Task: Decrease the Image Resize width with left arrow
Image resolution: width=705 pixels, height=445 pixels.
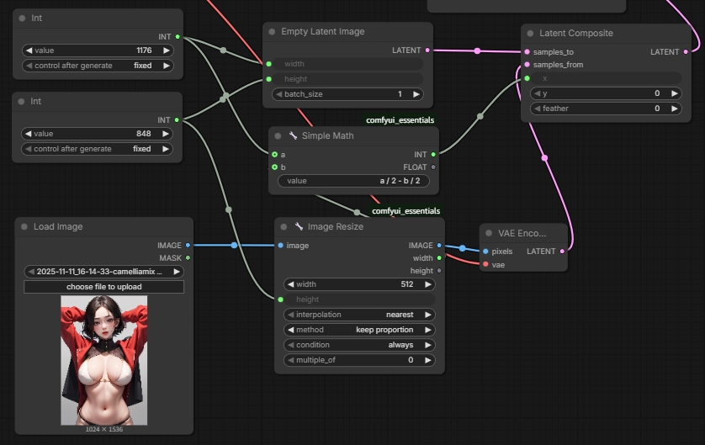Action: (291, 284)
